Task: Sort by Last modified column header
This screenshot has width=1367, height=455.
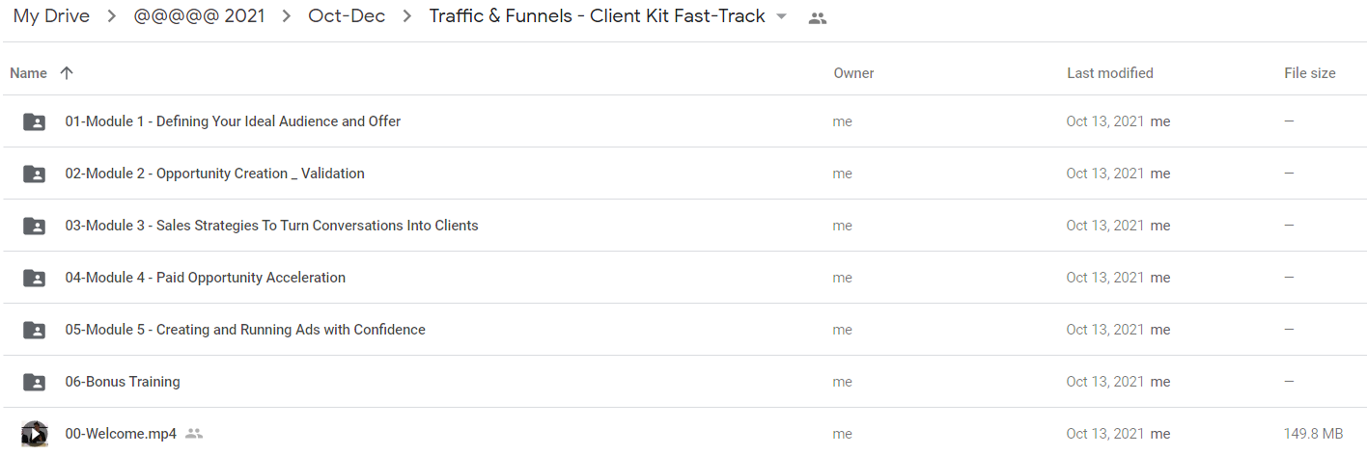Action: click(x=1110, y=73)
